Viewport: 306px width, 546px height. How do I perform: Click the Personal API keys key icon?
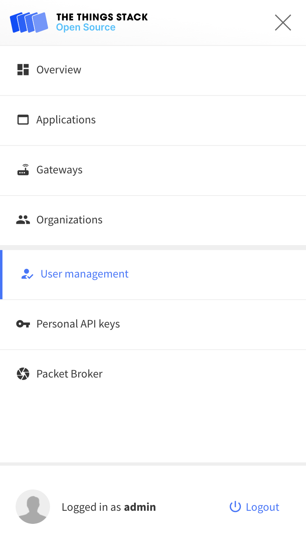pos(23,323)
